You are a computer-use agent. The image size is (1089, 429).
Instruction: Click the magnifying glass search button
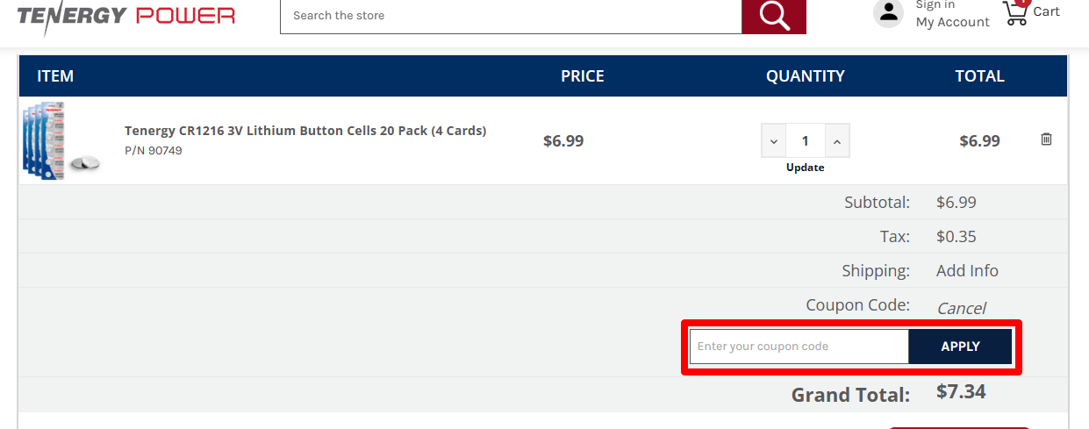pyautogui.click(x=773, y=16)
